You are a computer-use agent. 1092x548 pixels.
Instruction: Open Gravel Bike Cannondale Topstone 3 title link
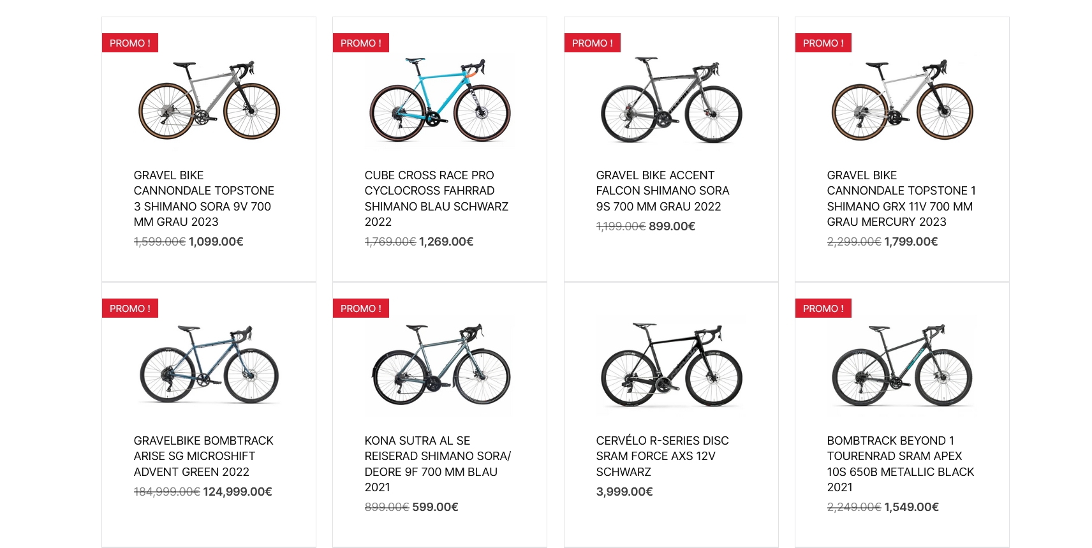[203, 198]
